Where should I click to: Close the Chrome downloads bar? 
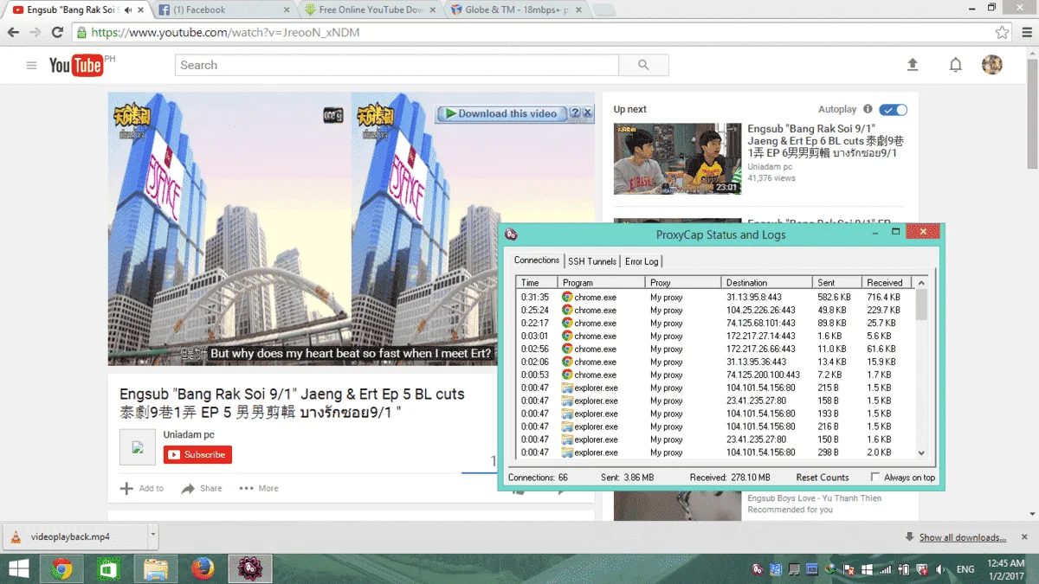click(x=1024, y=536)
